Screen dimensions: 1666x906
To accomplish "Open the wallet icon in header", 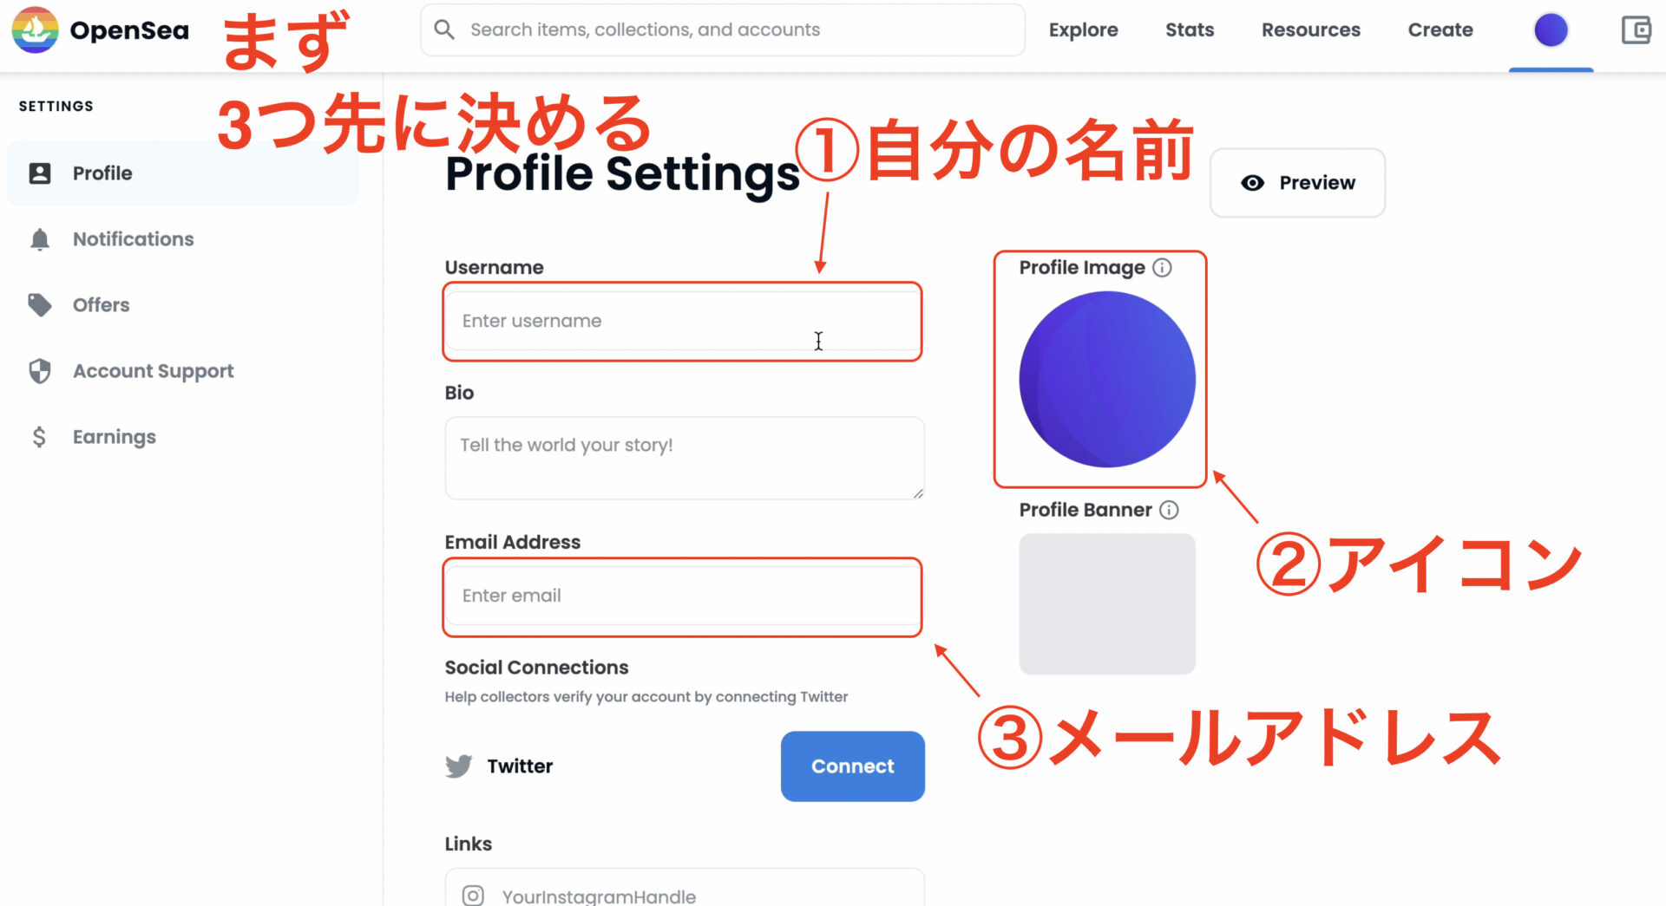I will (x=1636, y=30).
